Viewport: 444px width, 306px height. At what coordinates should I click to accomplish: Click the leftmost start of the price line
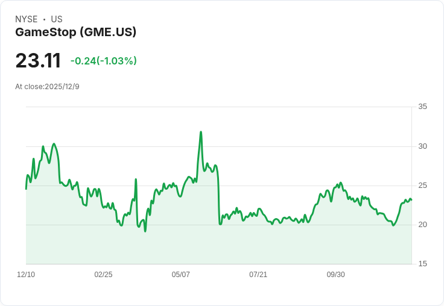click(26, 189)
